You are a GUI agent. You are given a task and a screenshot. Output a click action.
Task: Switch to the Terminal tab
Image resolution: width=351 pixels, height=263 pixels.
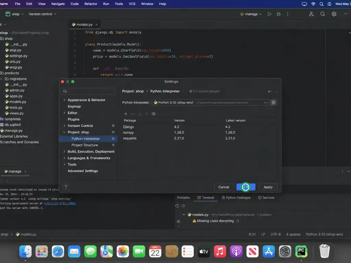(206, 198)
